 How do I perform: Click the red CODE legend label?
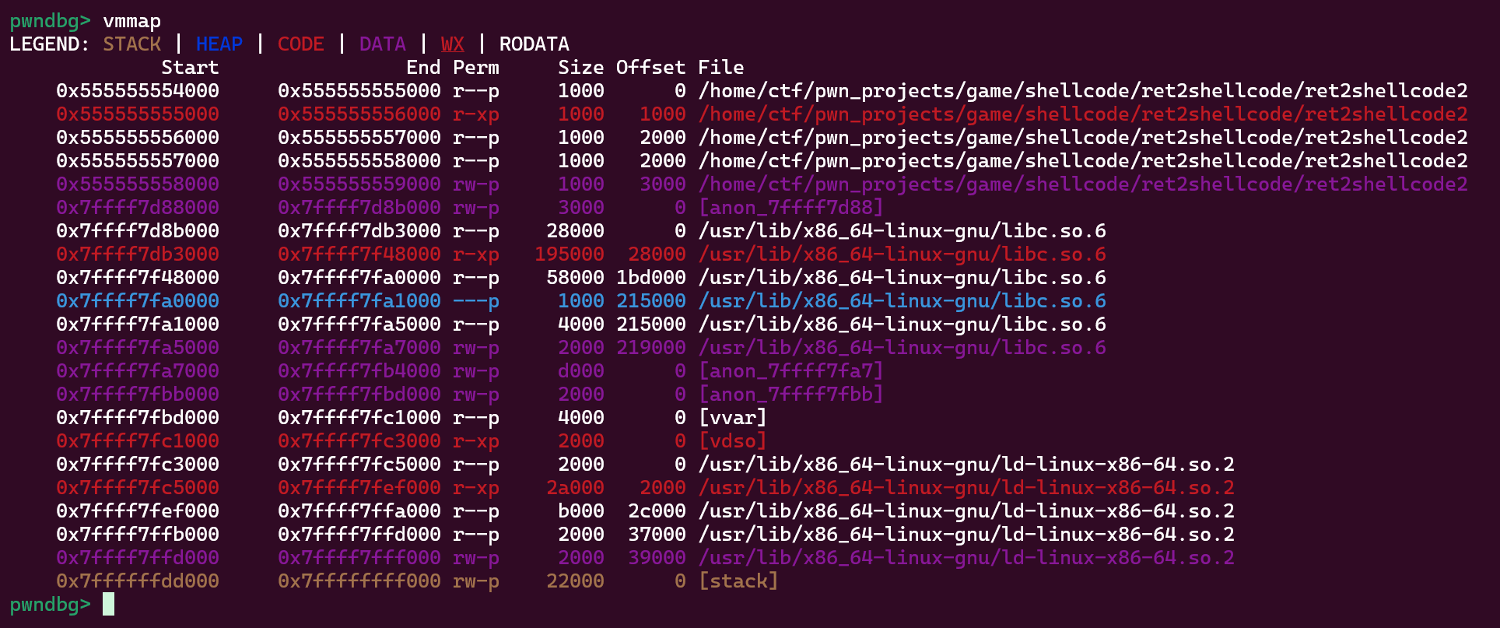coord(300,44)
